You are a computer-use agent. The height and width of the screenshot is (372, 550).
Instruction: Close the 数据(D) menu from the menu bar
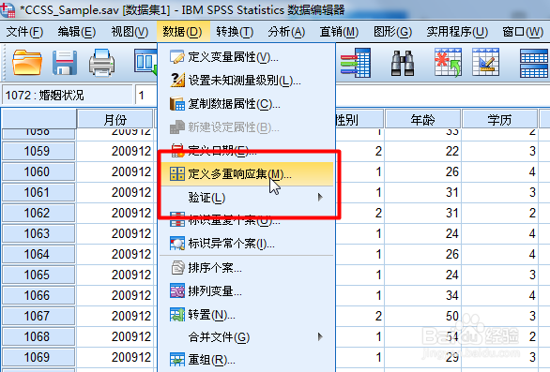click(183, 32)
